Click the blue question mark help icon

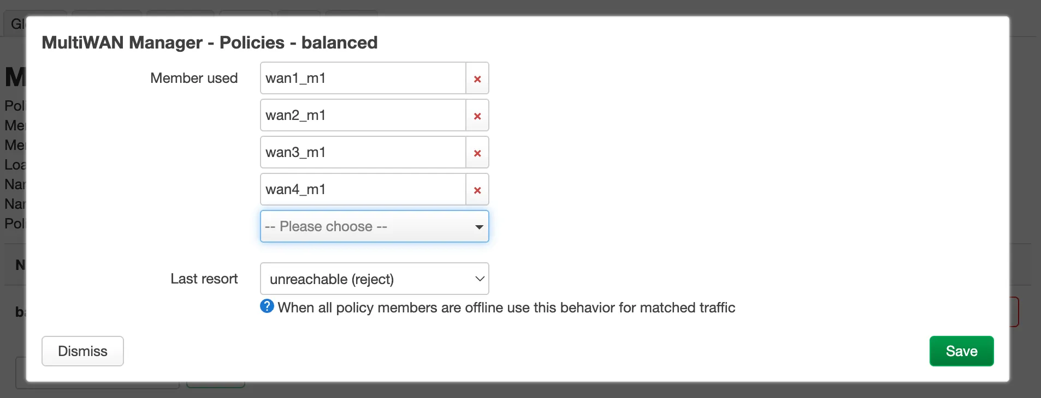tap(267, 306)
